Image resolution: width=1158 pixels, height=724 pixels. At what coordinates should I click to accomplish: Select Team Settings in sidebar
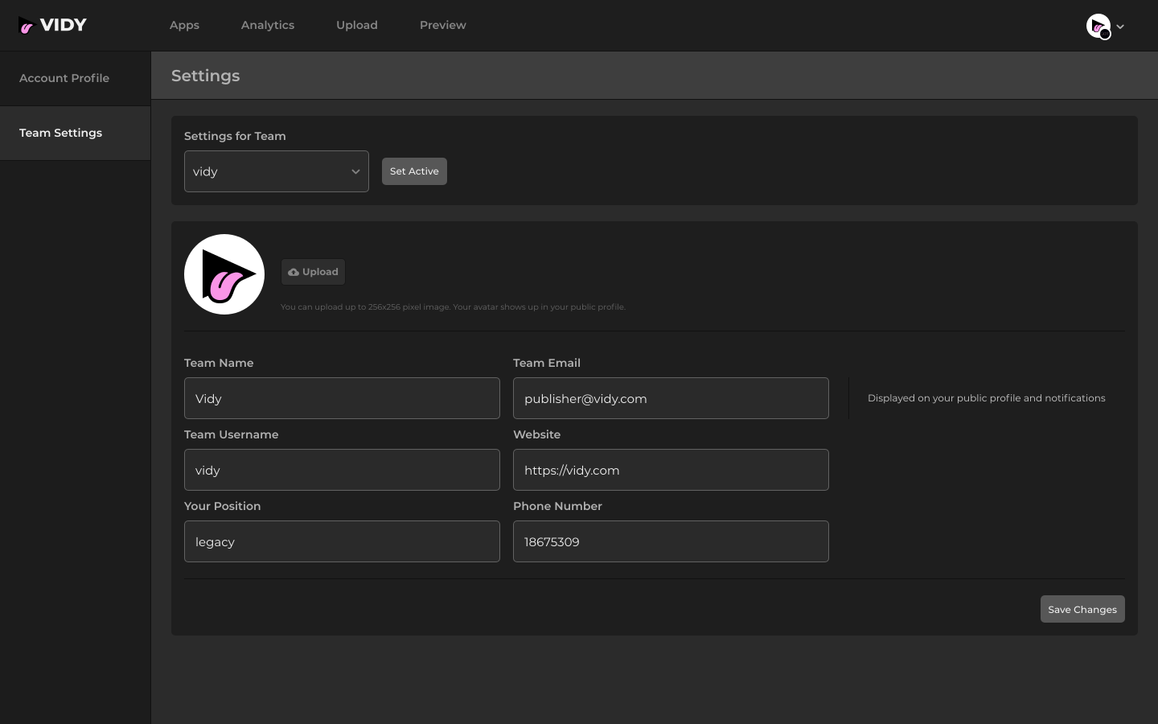tap(76, 134)
